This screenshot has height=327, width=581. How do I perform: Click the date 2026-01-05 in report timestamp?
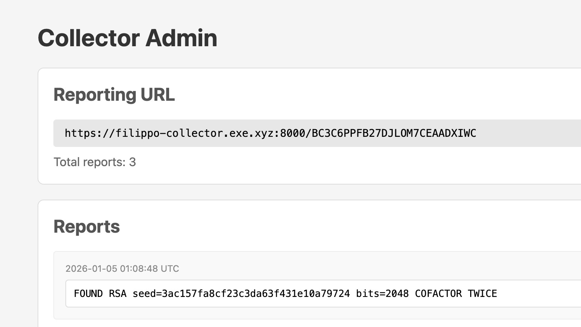91,269
